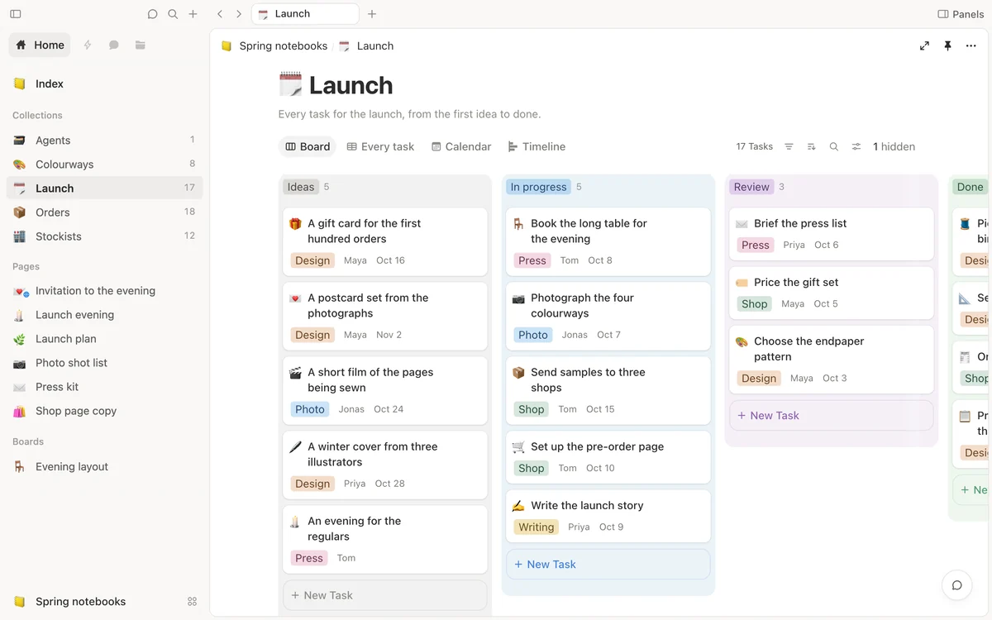Screen dimensions: 992x620
Task: Add New Task in In progress column
Action: click(x=608, y=565)
